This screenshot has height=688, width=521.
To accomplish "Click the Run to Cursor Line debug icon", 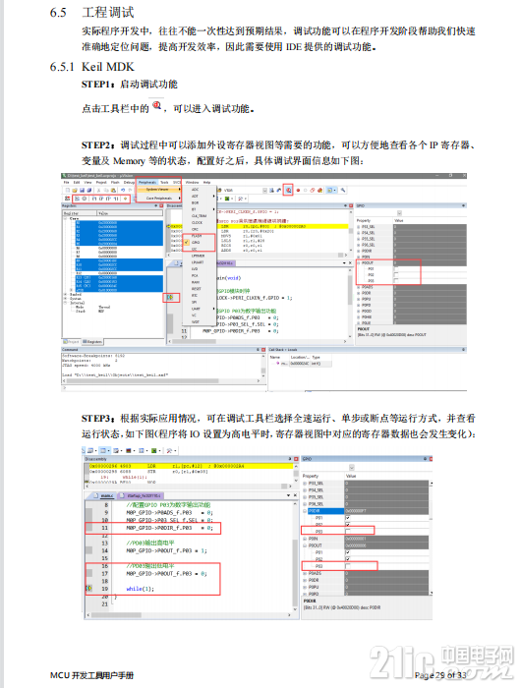I will [x=116, y=199].
